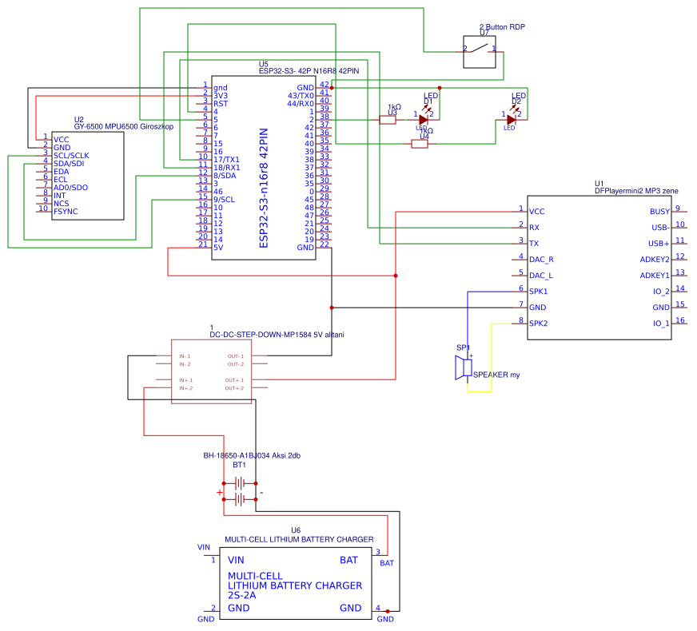This screenshot has height=631, width=697.
Task: Select the 43/TX0 pin label
Action: click(x=301, y=96)
